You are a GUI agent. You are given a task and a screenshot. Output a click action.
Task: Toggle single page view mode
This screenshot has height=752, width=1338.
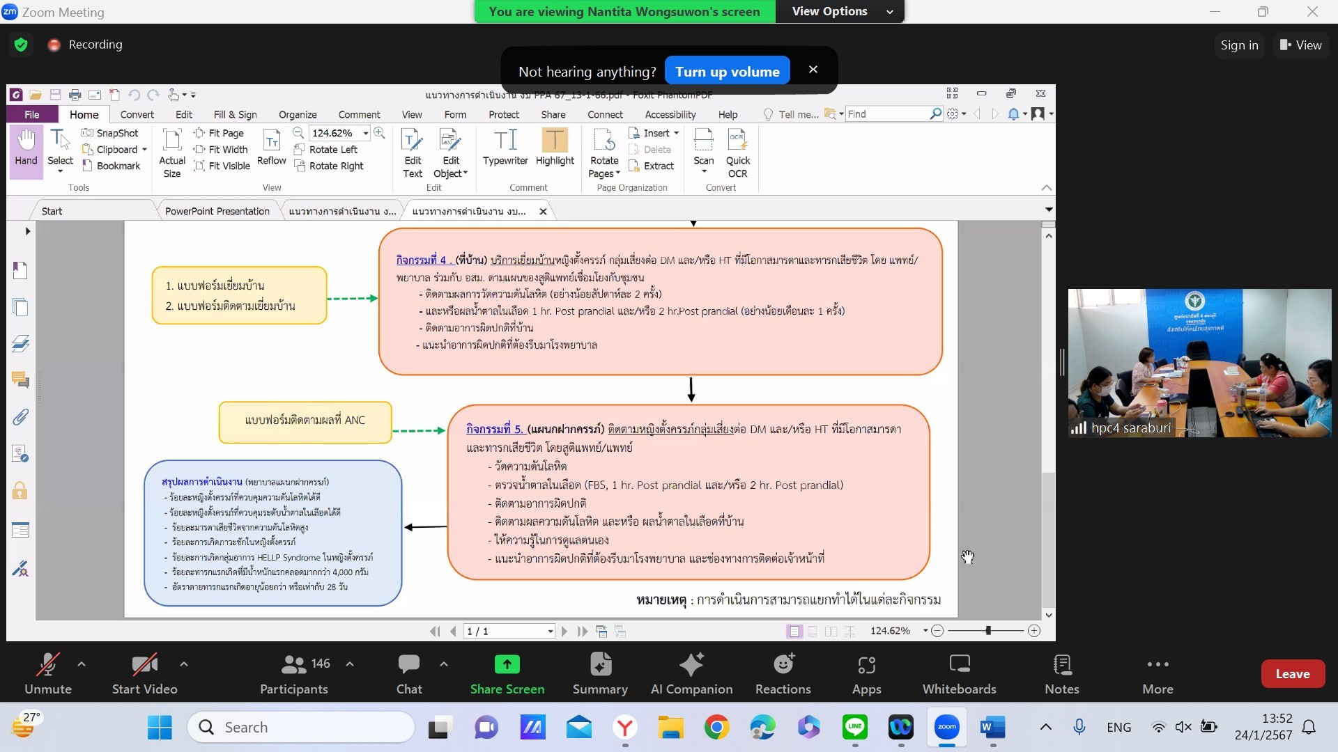[794, 632]
